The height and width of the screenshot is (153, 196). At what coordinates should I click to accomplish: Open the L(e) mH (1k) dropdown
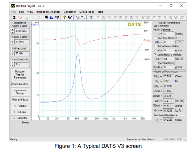[x=180, y=101]
